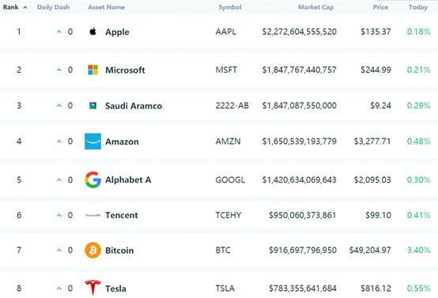Click the Tencent logo icon

pos(93,215)
